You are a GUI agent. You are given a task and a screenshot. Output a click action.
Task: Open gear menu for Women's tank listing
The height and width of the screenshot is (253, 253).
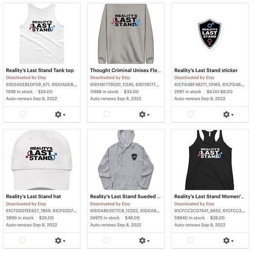tap(228, 241)
